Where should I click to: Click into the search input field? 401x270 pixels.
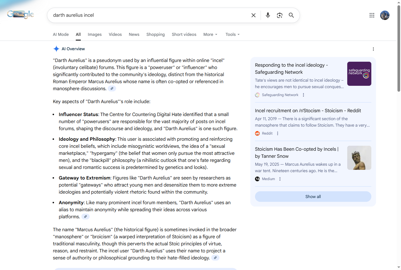pyautogui.click(x=147, y=15)
